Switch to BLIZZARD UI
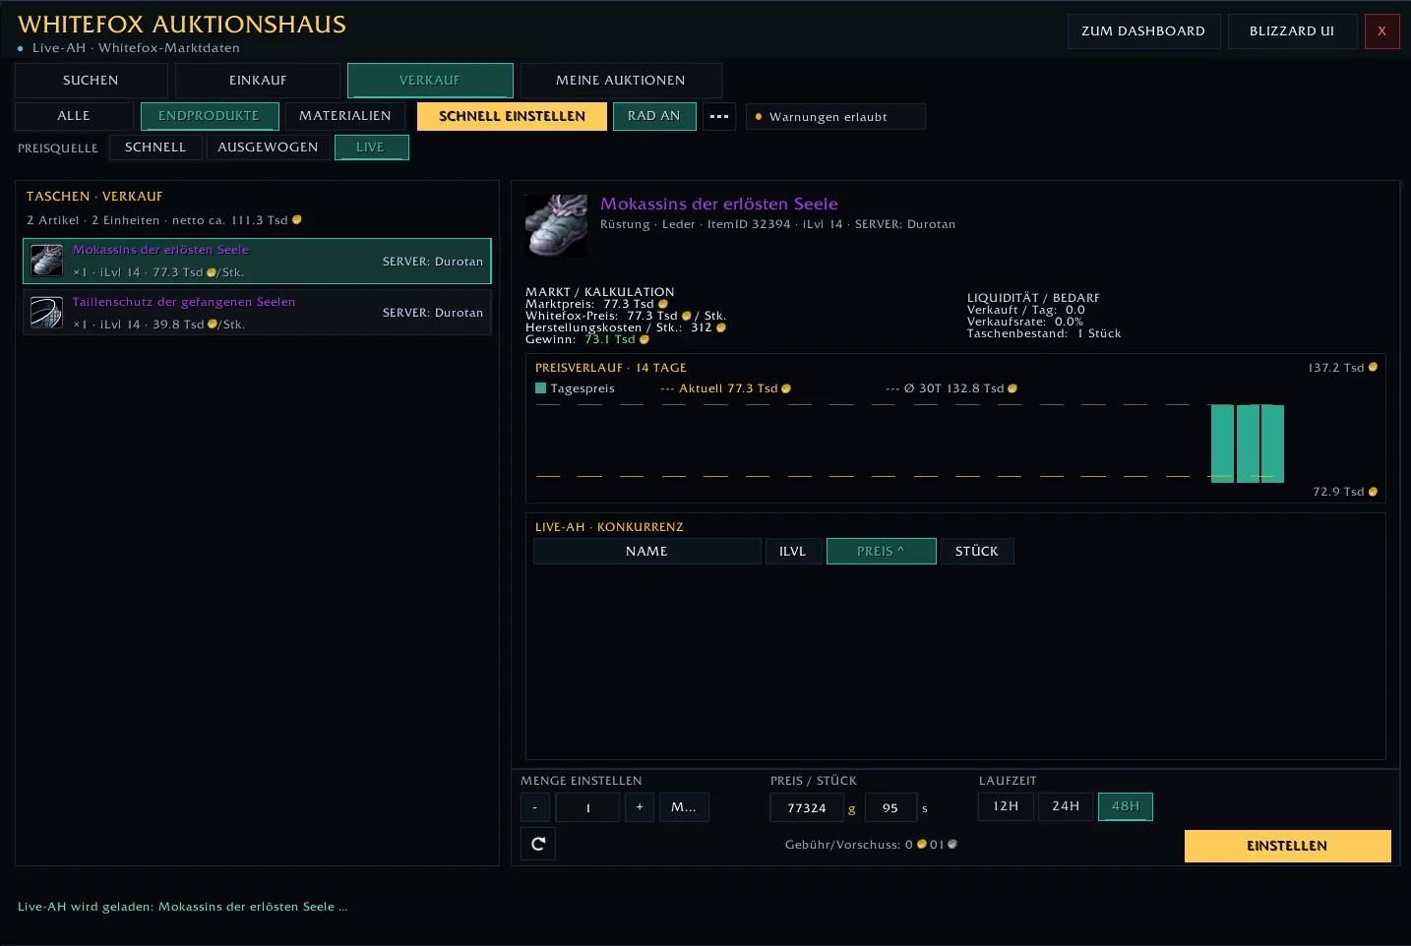Viewport: 1411px width, 946px height. 1292,31
